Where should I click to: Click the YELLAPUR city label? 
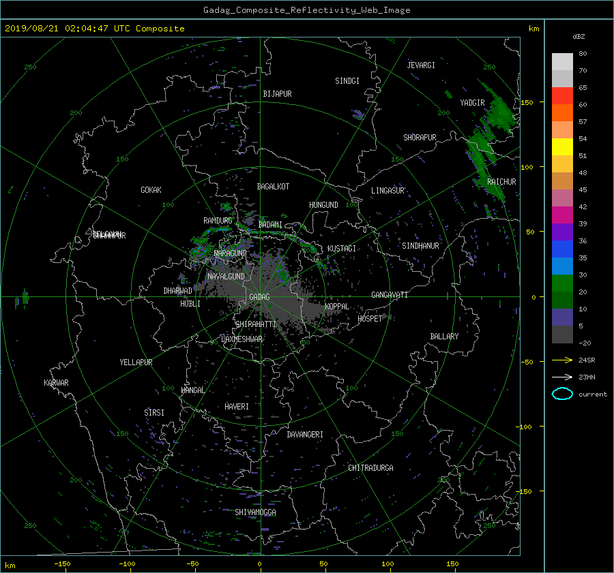click(136, 362)
